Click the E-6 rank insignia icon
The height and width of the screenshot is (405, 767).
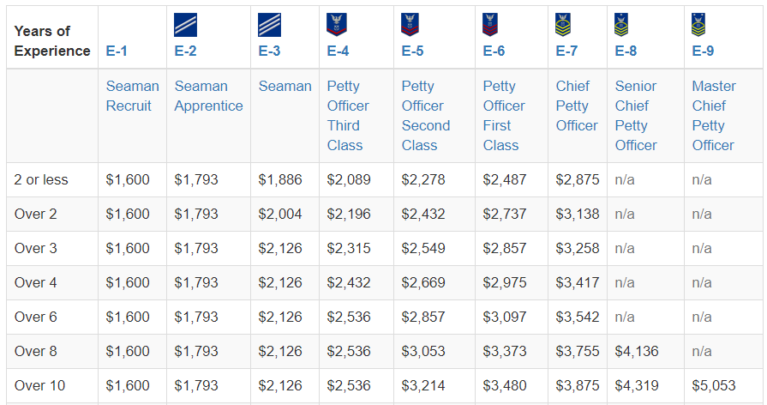pyautogui.click(x=490, y=24)
